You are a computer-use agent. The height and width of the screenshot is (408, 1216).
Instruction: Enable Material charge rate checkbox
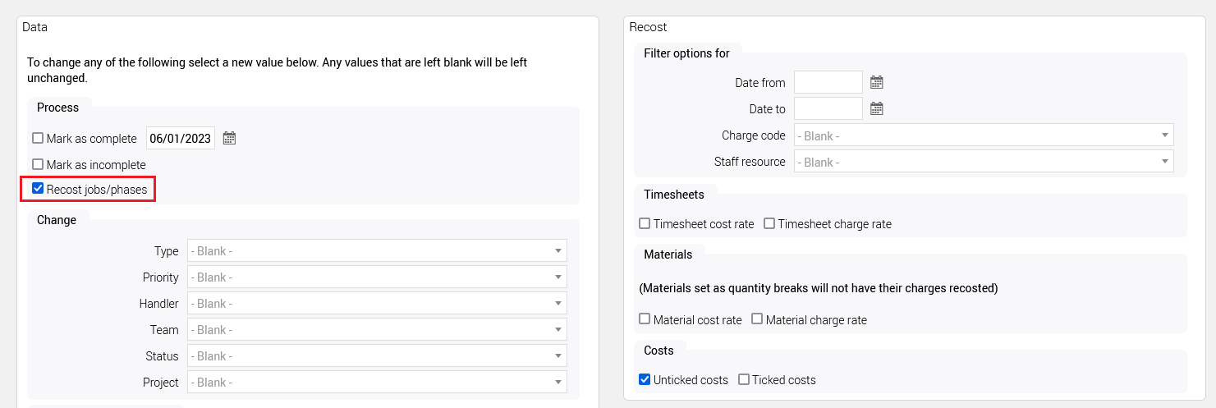757,319
